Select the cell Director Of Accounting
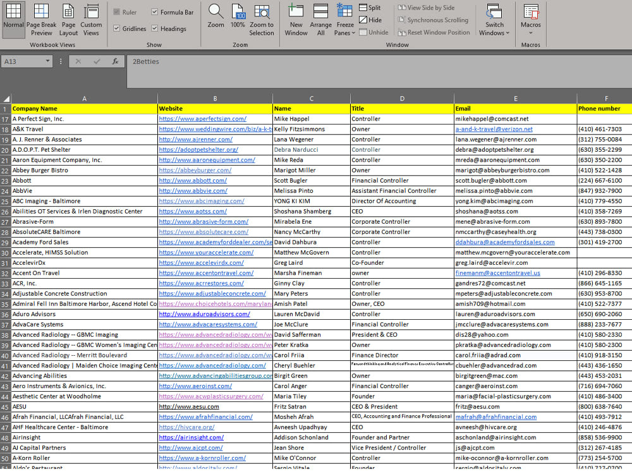Screen dimensions: 632x474 [x=402, y=201]
